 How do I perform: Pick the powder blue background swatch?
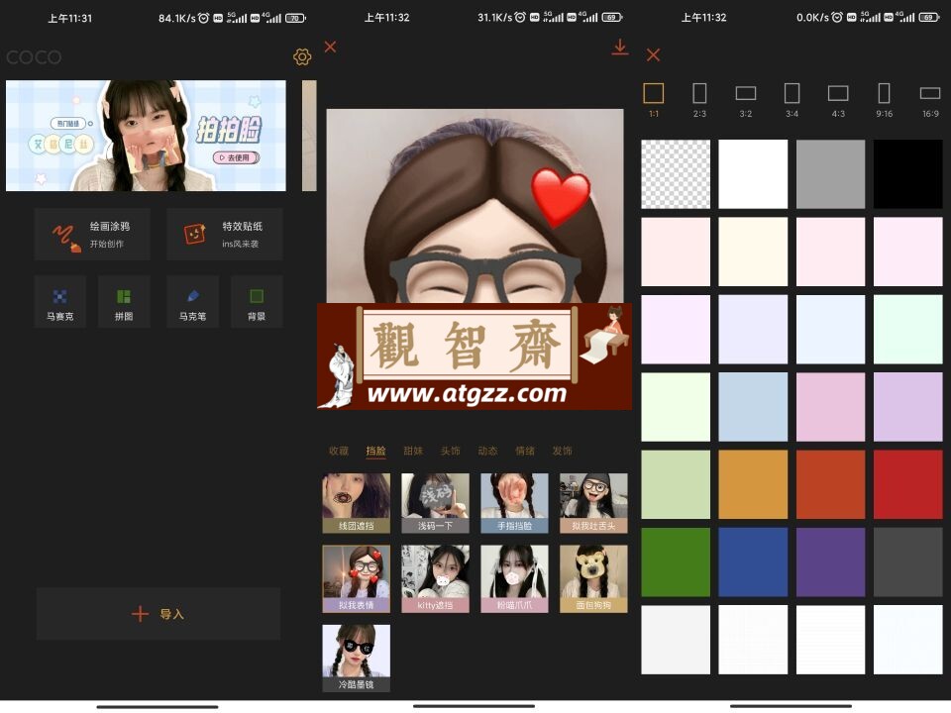753,407
